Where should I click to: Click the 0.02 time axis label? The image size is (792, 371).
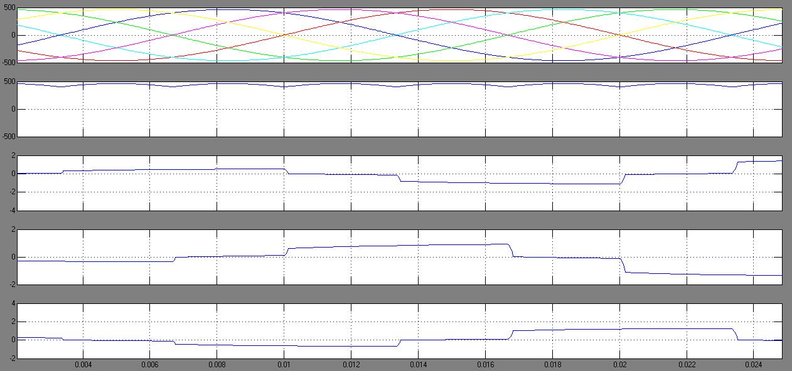(x=620, y=364)
